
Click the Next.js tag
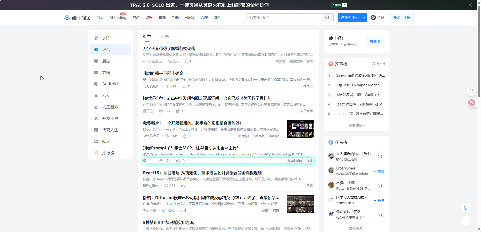tap(244, 136)
